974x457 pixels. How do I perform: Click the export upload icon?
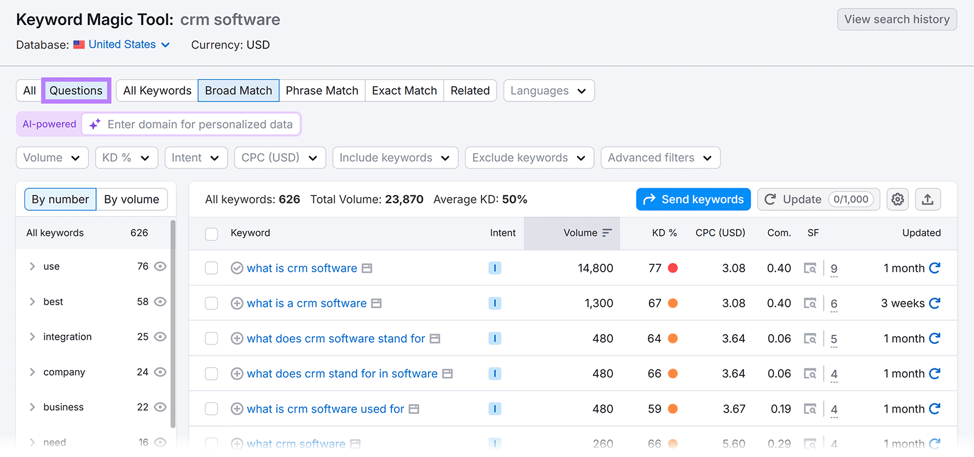pos(927,199)
